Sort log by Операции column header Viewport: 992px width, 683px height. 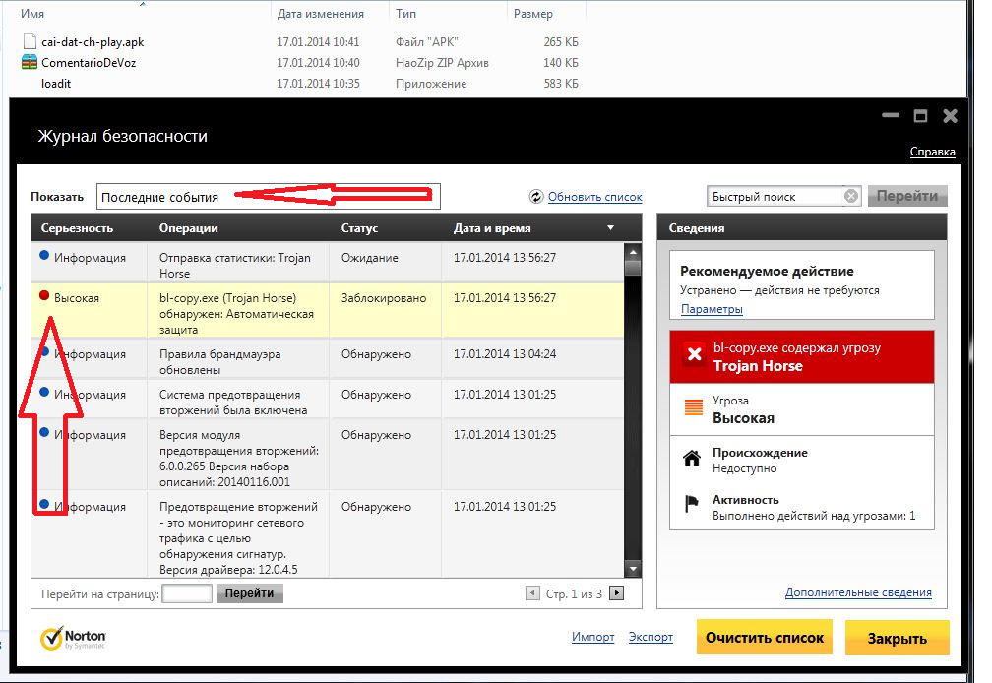(x=189, y=228)
